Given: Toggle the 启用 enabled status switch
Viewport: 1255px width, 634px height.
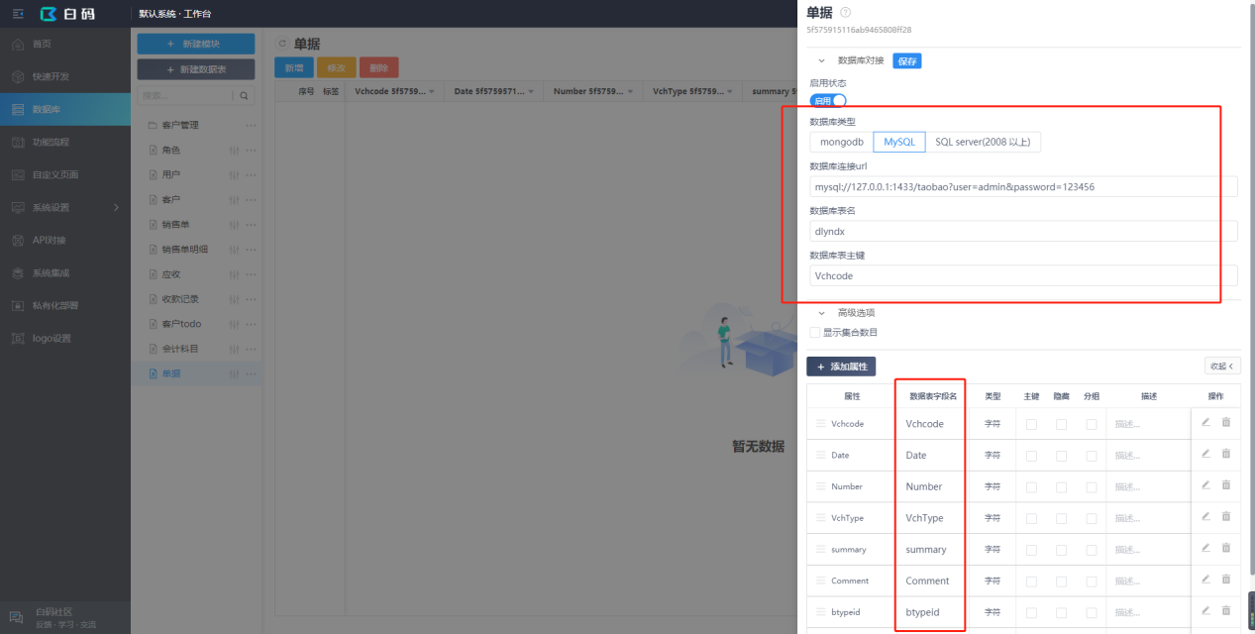Looking at the screenshot, I should [x=828, y=100].
